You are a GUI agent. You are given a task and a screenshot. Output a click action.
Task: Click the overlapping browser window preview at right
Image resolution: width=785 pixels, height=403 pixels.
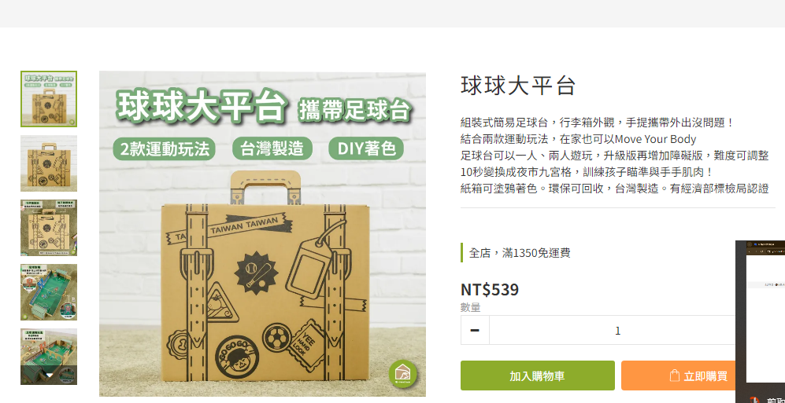point(760,321)
